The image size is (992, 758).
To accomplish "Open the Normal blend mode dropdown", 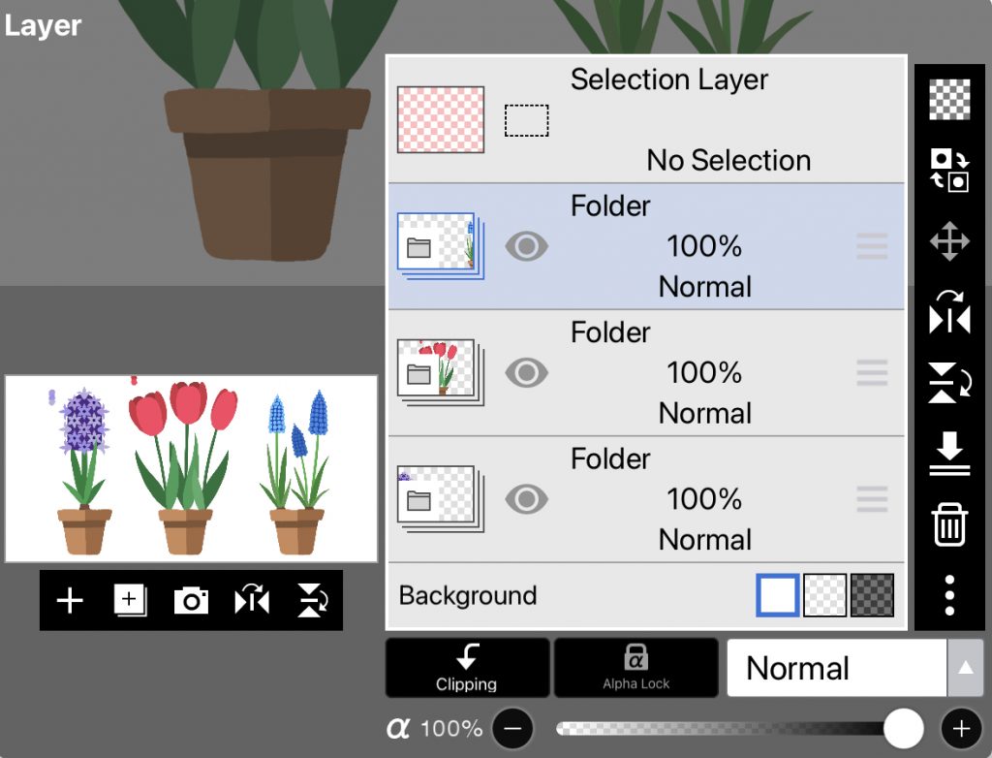I will click(x=836, y=668).
